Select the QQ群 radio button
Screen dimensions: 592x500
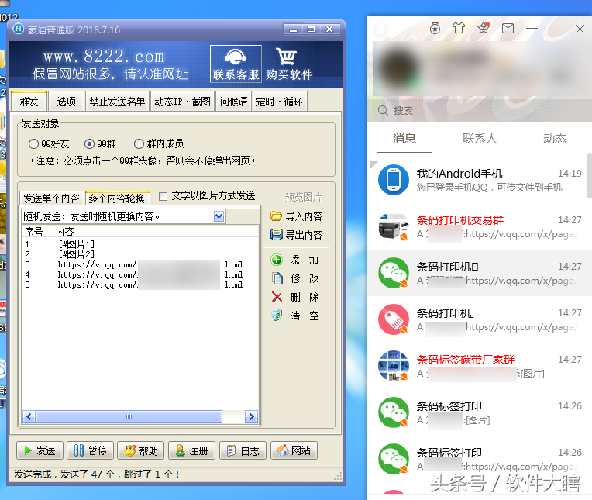pos(89,144)
